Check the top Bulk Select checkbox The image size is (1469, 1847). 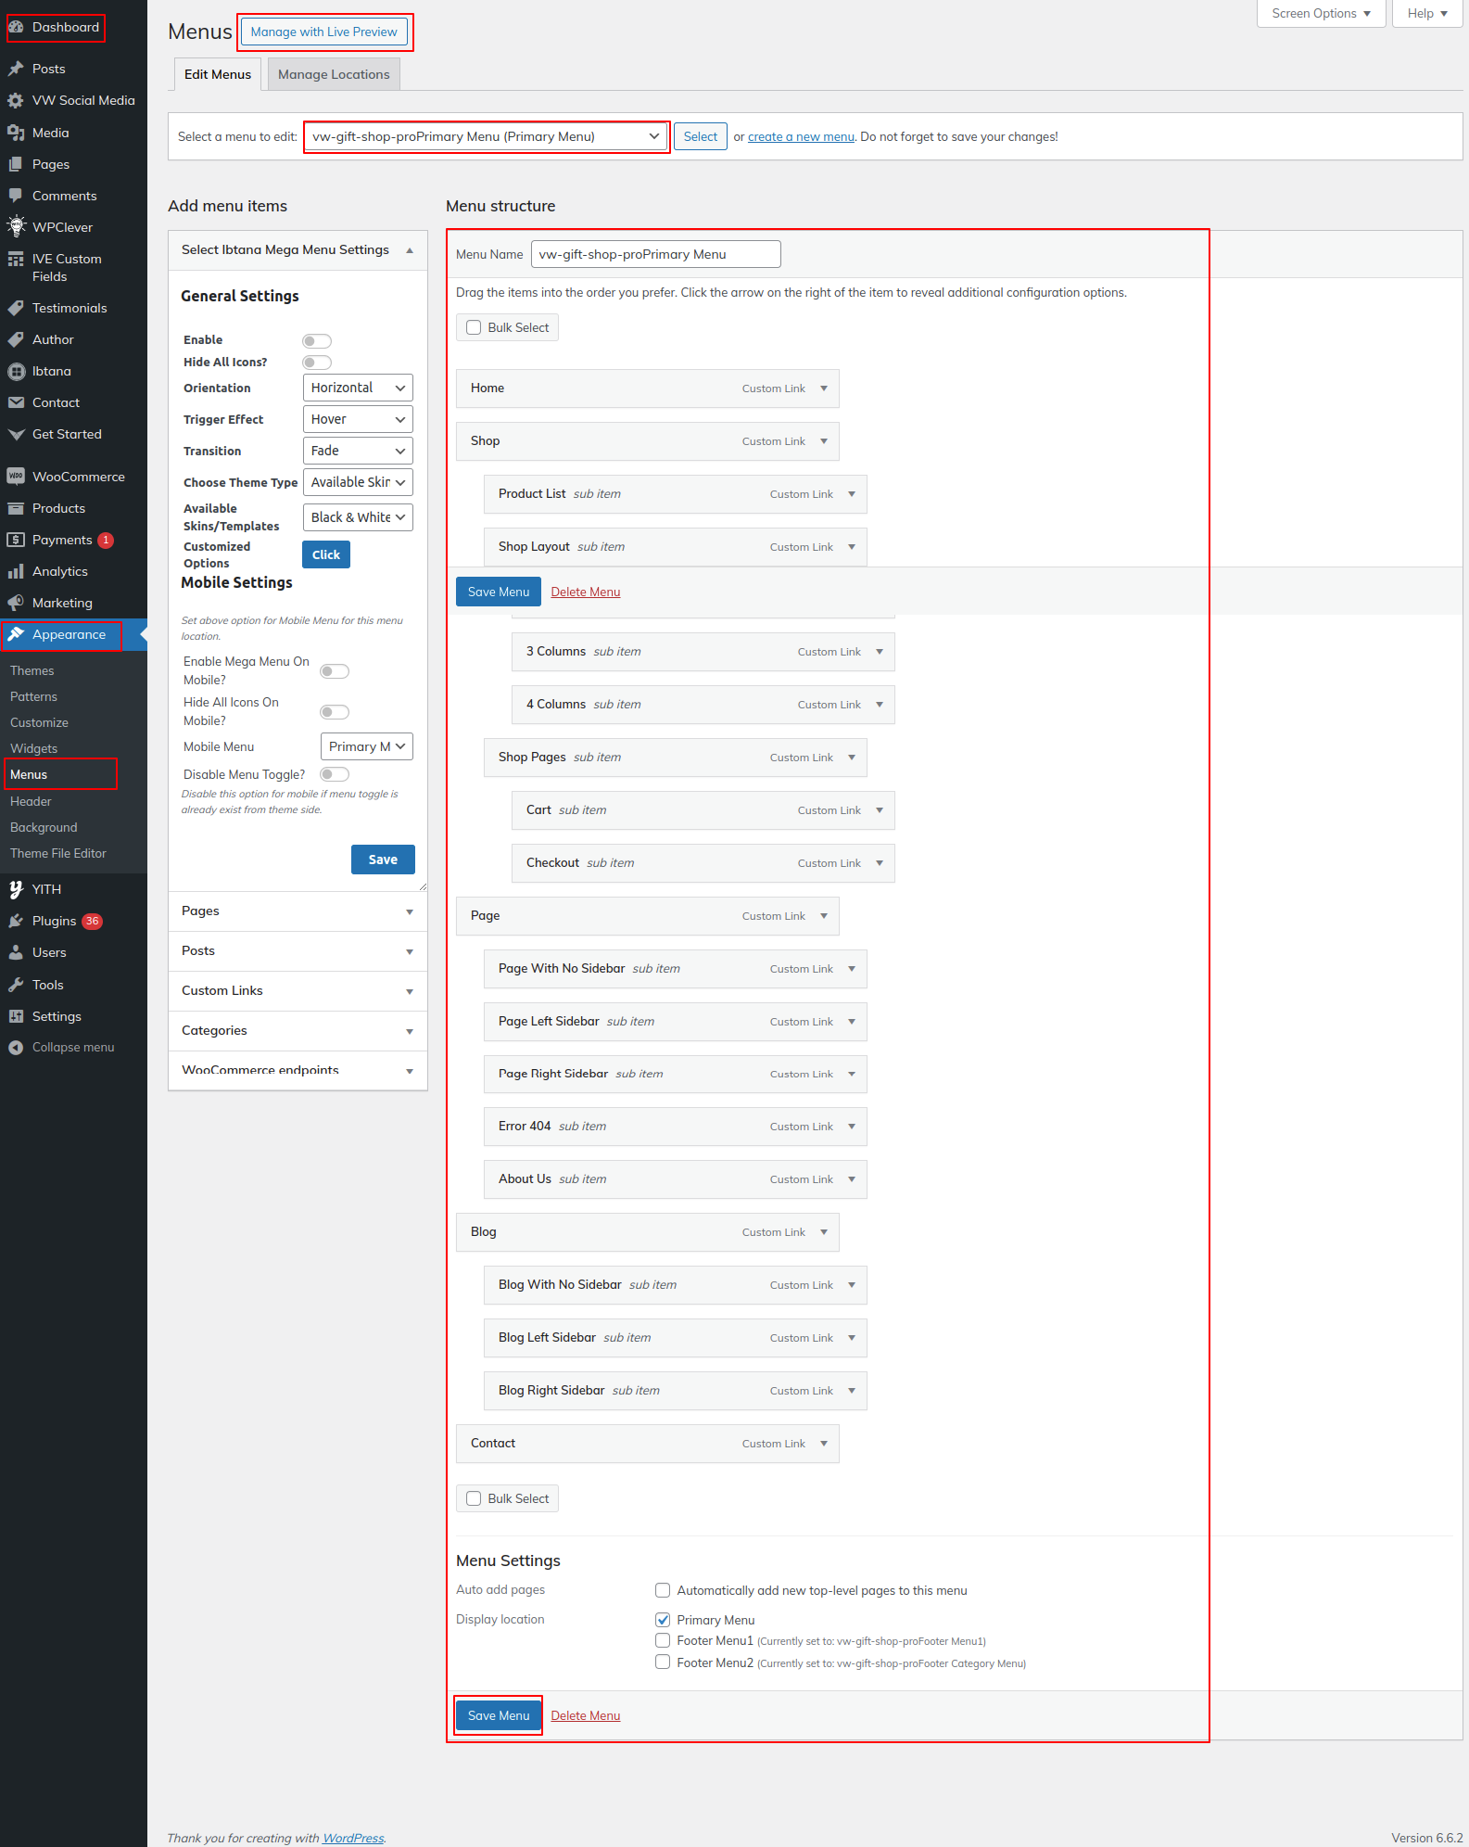click(474, 327)
